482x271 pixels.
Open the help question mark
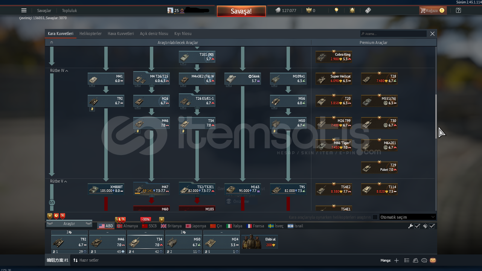point(458,11)
